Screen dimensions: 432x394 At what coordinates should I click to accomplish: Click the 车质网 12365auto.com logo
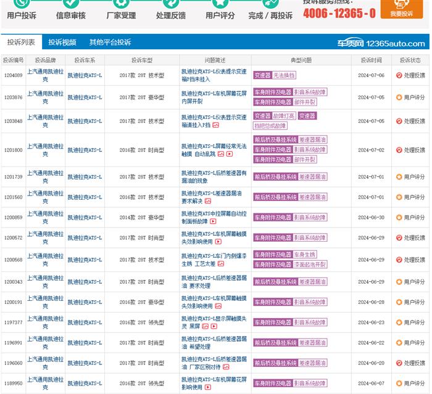click(381, 43)
